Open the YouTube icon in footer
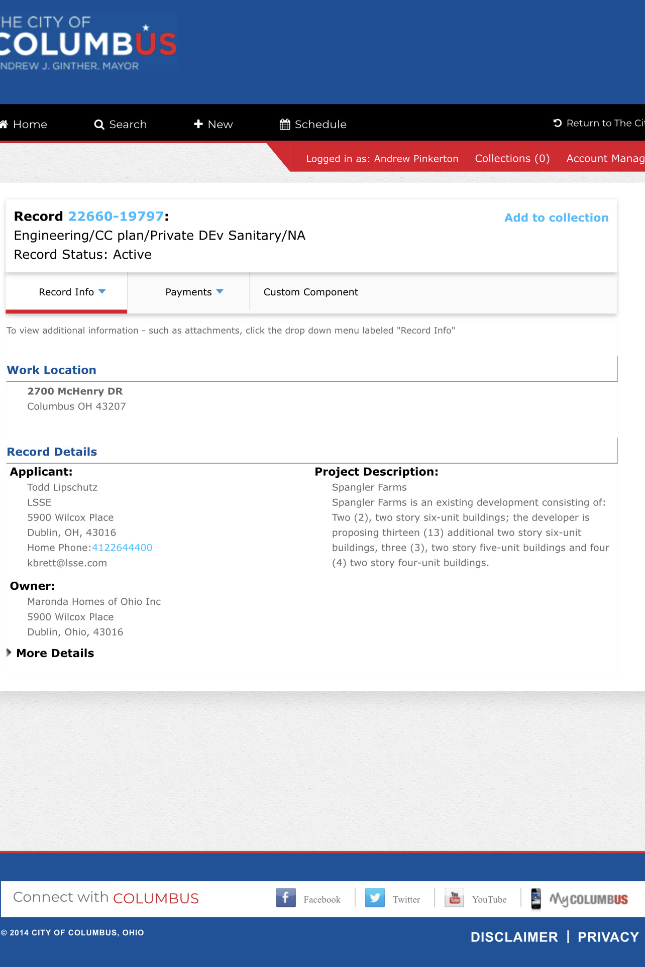This screenshot has width=645, height=967. point(454,898)
